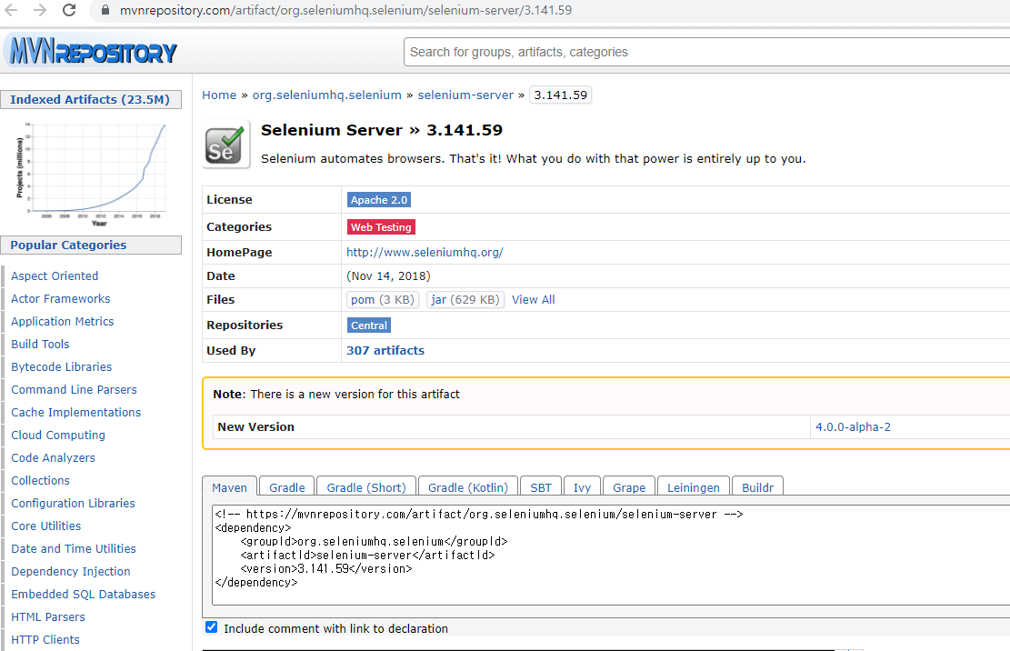This screenshot has height=651, width=1010.
Task: Open the Grape tab
Action: pyautogui.click(x=629, y=487)
